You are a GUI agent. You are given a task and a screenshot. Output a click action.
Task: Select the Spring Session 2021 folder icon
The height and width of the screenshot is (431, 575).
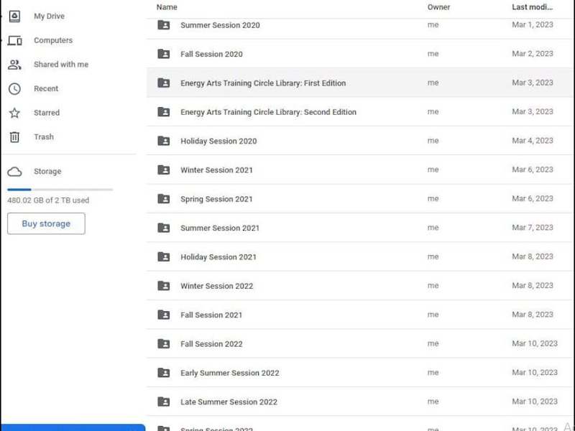point(164,199)
